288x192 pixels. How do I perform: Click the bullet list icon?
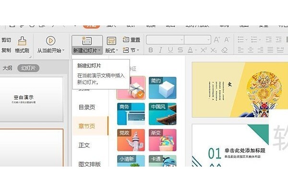(241, 39)
